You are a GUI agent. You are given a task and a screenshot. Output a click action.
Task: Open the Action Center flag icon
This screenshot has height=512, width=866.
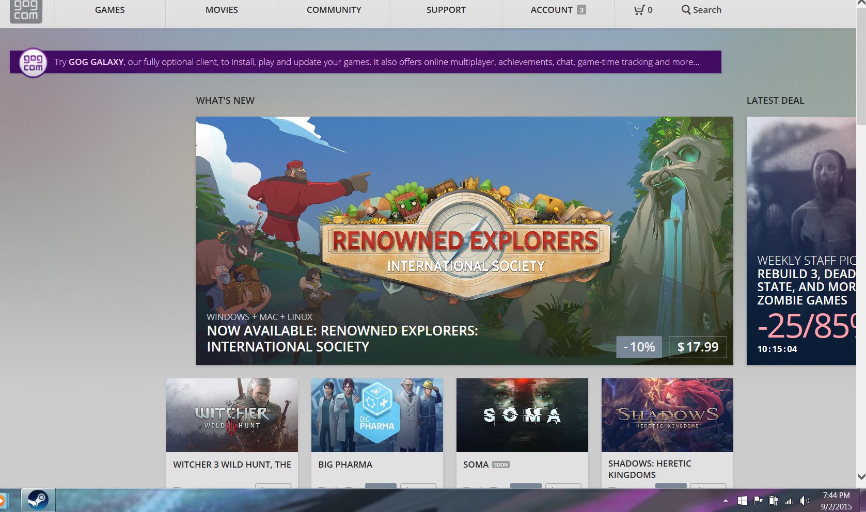[x=758, y=500]
